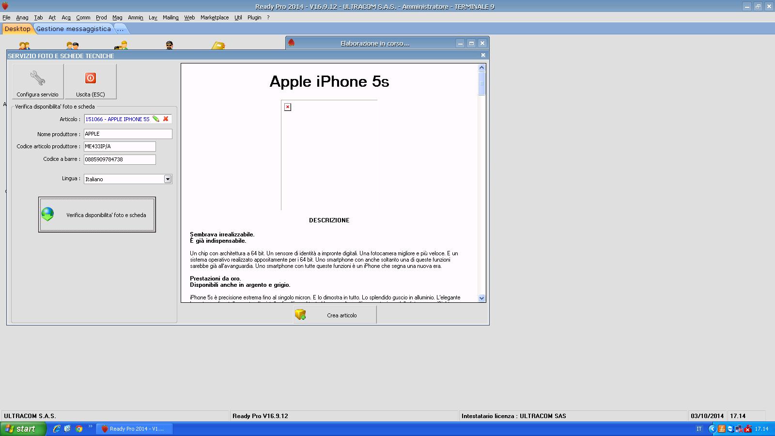
Task: Open desktop icon with worker in helmet
Action: tap(121, 46)
